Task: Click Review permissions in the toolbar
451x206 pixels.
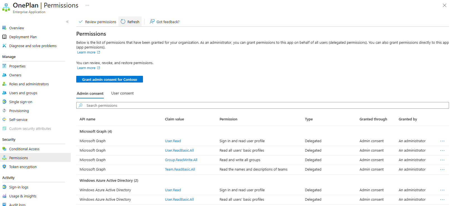Action: coord(97,22)
